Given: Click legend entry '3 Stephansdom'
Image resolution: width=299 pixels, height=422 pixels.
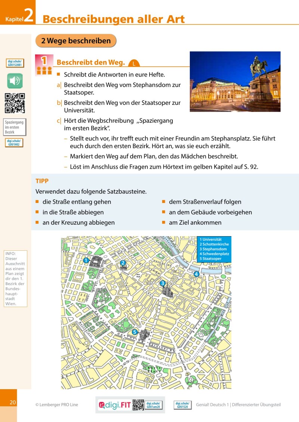Looking at the screenshot, I should pos(213,249).
